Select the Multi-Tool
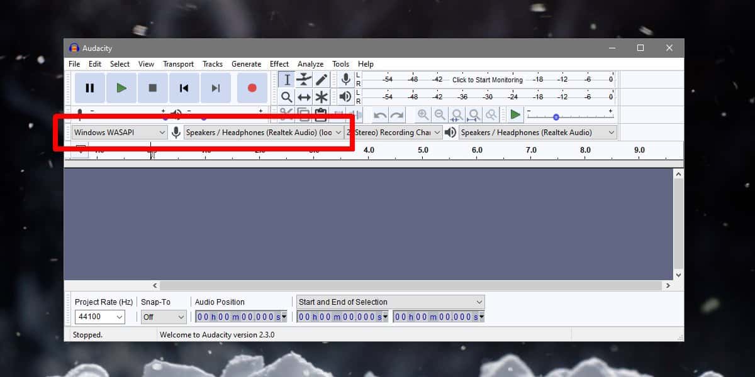 pos(321,96)
